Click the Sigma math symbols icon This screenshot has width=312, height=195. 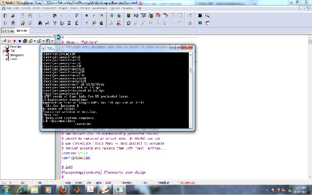pyautogui.click(x=69, y=23)
